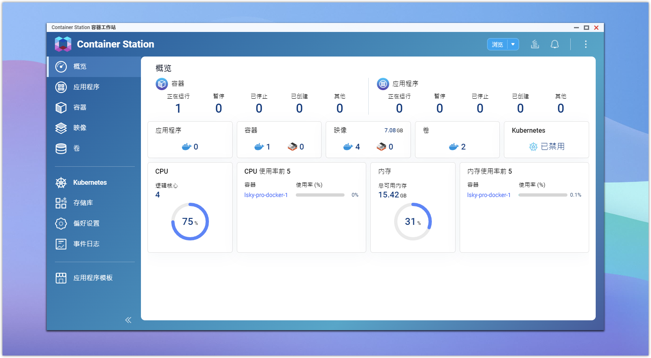651x358 pixels.
Task: Expand the 浏览 dropdown arrow
Action: coord(513,44)
